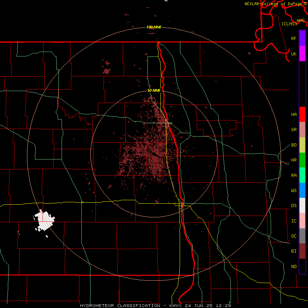
Task: Click the RF purple legend swatch
Action: pos(302,38)
